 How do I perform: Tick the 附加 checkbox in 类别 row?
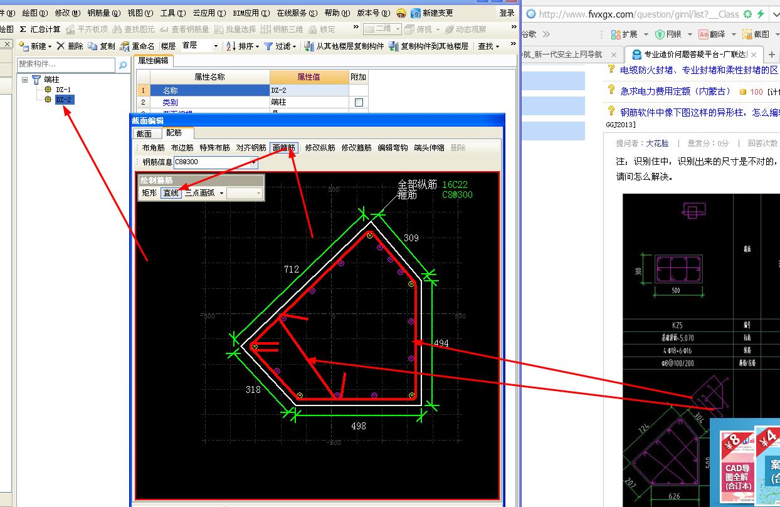[359, 102]
